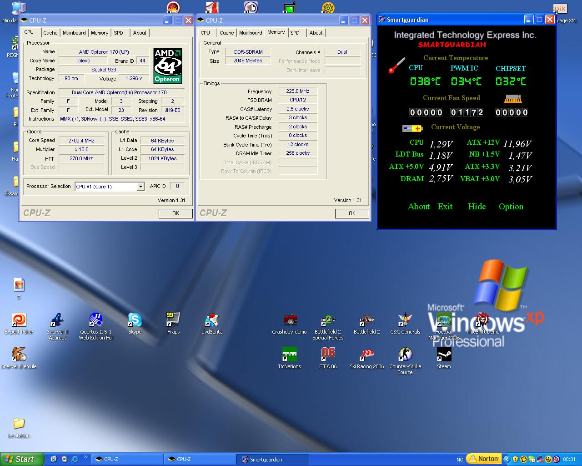Viewport: 582px width, 466px height.
Task: Open the Battlefield 2 desktop icon
Action: [366, 323]
